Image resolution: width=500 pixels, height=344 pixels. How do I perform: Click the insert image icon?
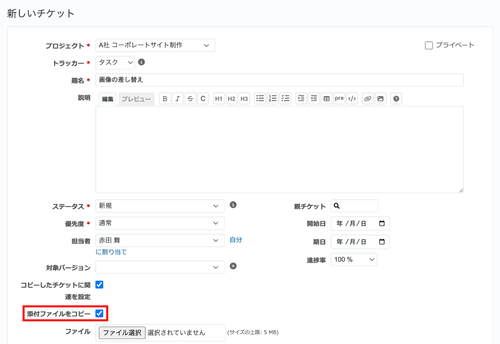(x=380, y=99)
